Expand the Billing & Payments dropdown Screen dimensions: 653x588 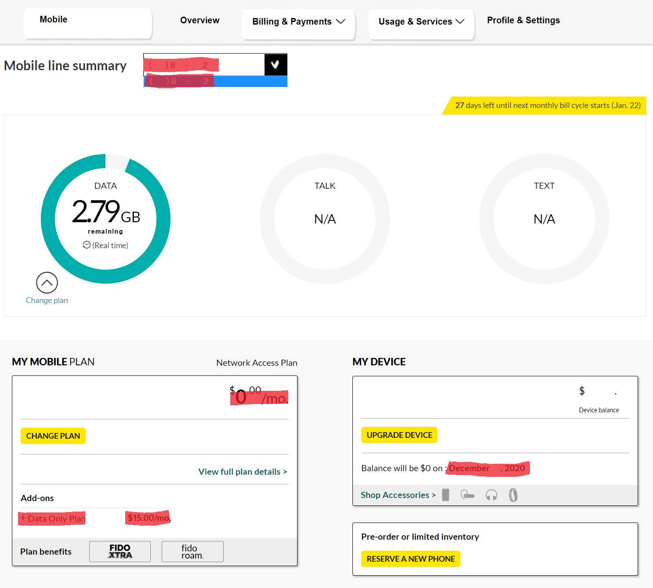point(298,21)
